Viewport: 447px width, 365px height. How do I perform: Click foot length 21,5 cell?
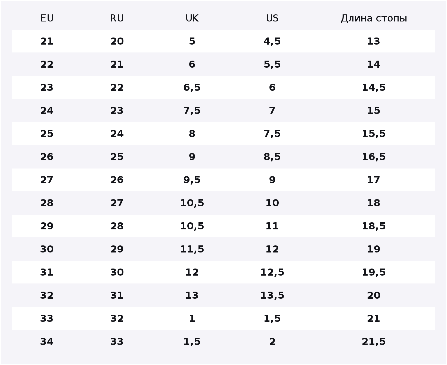pos(374,342)
